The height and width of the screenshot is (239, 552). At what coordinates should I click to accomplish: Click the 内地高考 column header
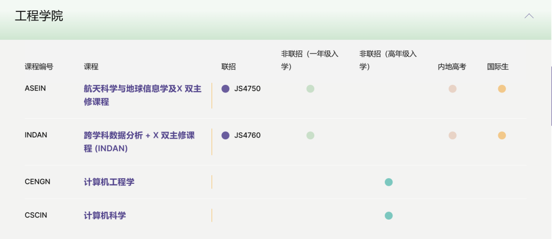point(452,67)
